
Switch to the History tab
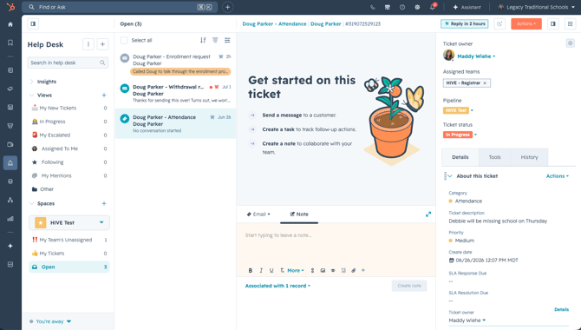point(529,157)
